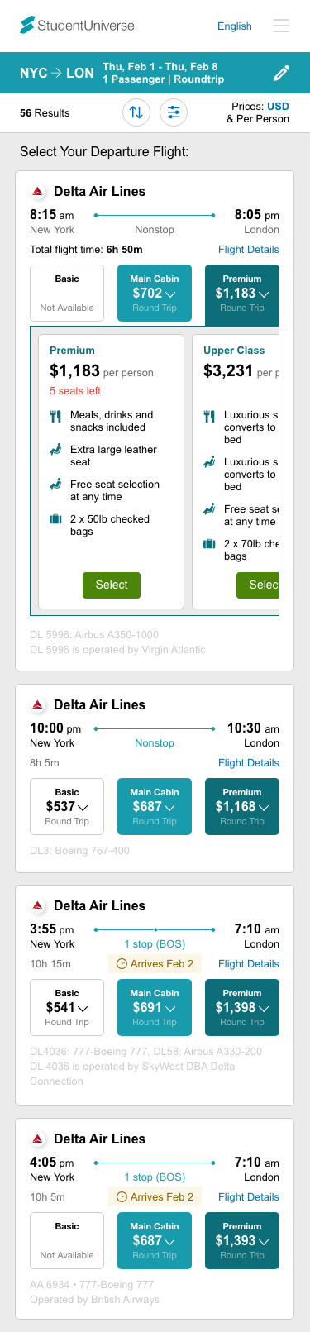The height and width of the screenshot is (1332, 310).
Task: Change language from English
Action: tap(235, 26)
